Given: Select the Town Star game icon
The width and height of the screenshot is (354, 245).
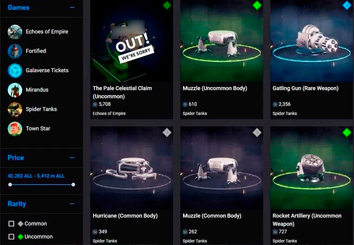Looking at the screenshot, I should pos(15,129).
